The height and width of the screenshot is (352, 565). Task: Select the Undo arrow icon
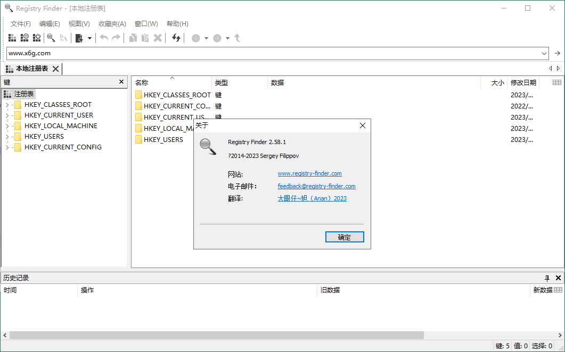104,38
